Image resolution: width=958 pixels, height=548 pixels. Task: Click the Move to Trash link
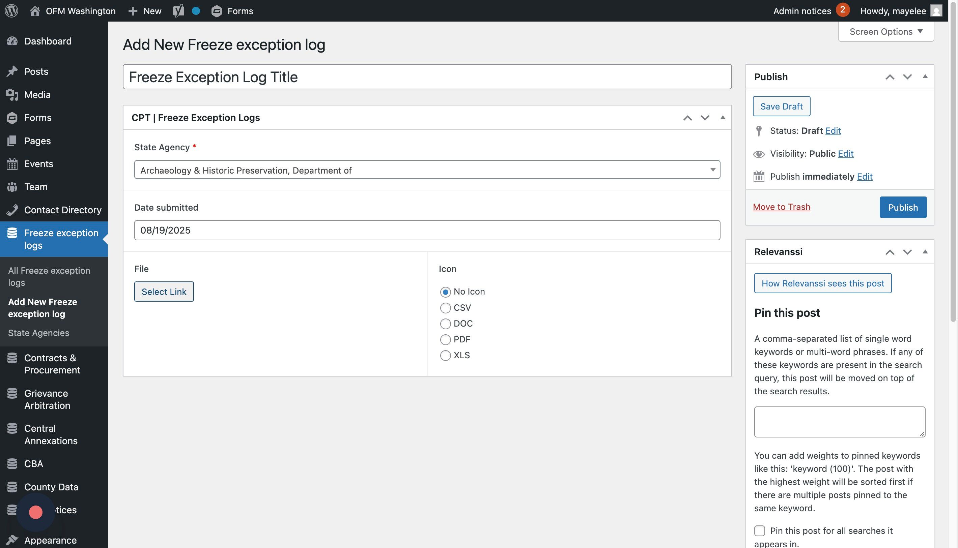pyautogui.click(x=781, y=207)
